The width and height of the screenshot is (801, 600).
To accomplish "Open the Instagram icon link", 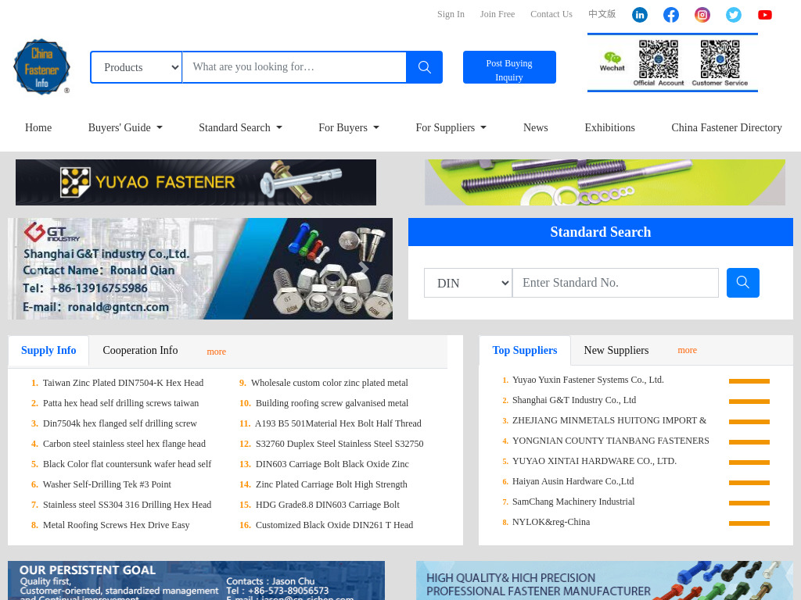I will (702, 15).
